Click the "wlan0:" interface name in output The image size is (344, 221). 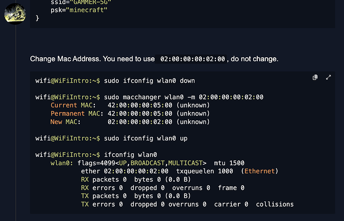[x=62, y=163]
